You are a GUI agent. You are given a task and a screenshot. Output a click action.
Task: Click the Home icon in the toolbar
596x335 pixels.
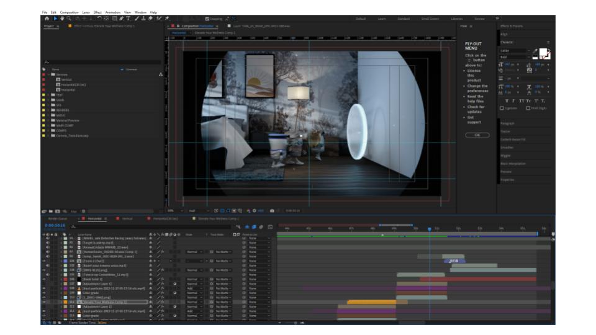(x=46, y=19)
